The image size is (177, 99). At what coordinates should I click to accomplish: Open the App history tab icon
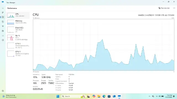(x=3, y=22)
